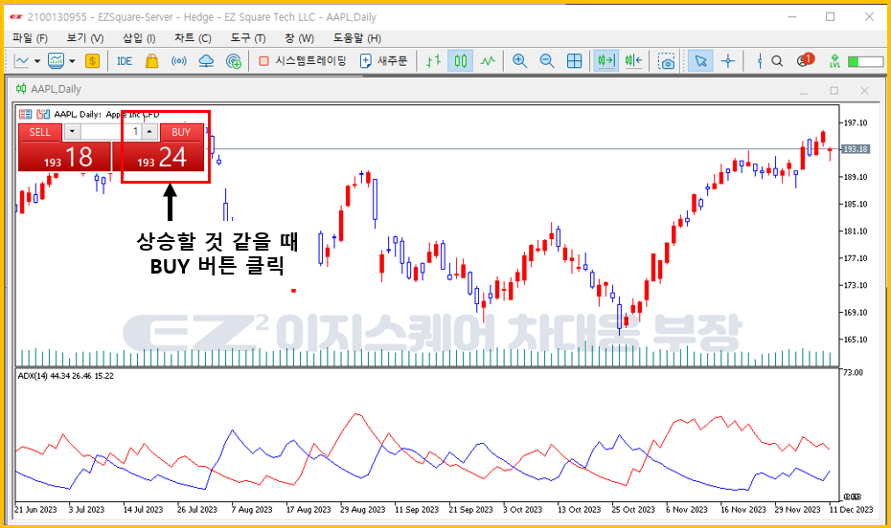Click the connection status bar indicator
Viewport: 891px width, 528px height.
(x=865, y=61)
